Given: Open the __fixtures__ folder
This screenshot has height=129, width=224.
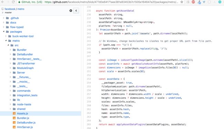Looking at the screenshot, I should [24, 77].
